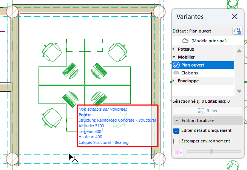The width and height of the screenshot is (247, 170).
Task: Click the Relier button
Action: pos(208,111)
